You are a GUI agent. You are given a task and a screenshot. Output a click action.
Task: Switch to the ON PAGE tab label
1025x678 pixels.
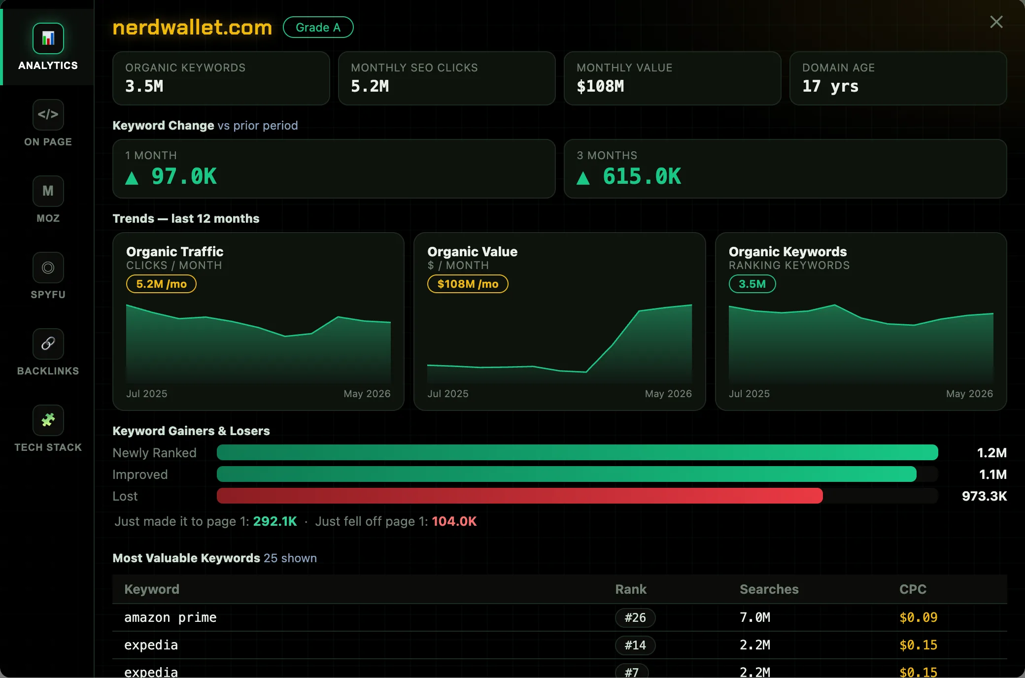[48, 142]
